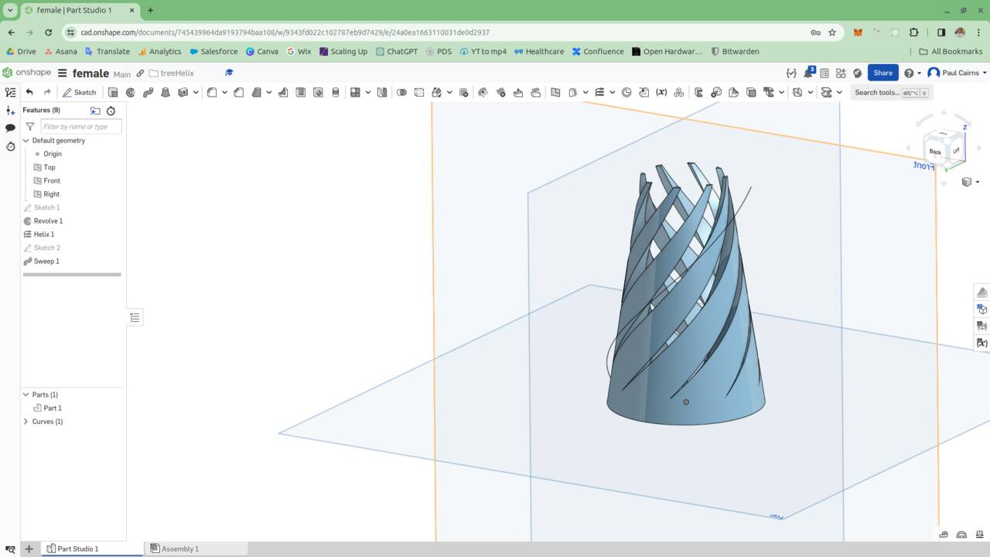Viewport: 990px width, 557px height.
Task: Select the Hole tool
Action: (x=318, y=92)
